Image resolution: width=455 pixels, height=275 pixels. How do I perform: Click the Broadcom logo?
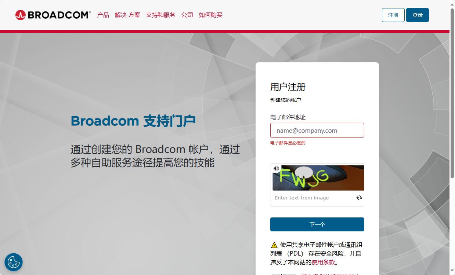[53, 15]
